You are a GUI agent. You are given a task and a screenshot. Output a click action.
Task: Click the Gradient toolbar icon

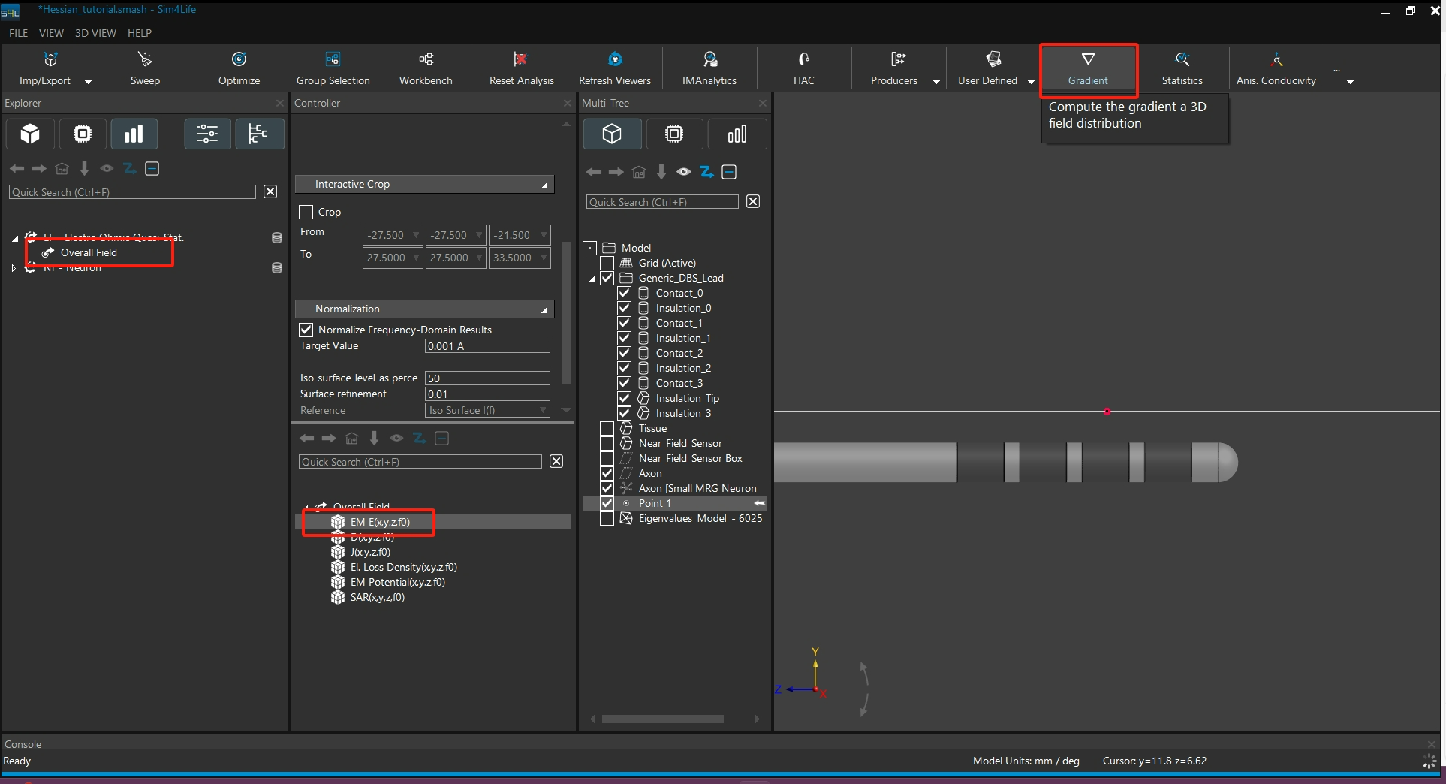pos(1087,60)
